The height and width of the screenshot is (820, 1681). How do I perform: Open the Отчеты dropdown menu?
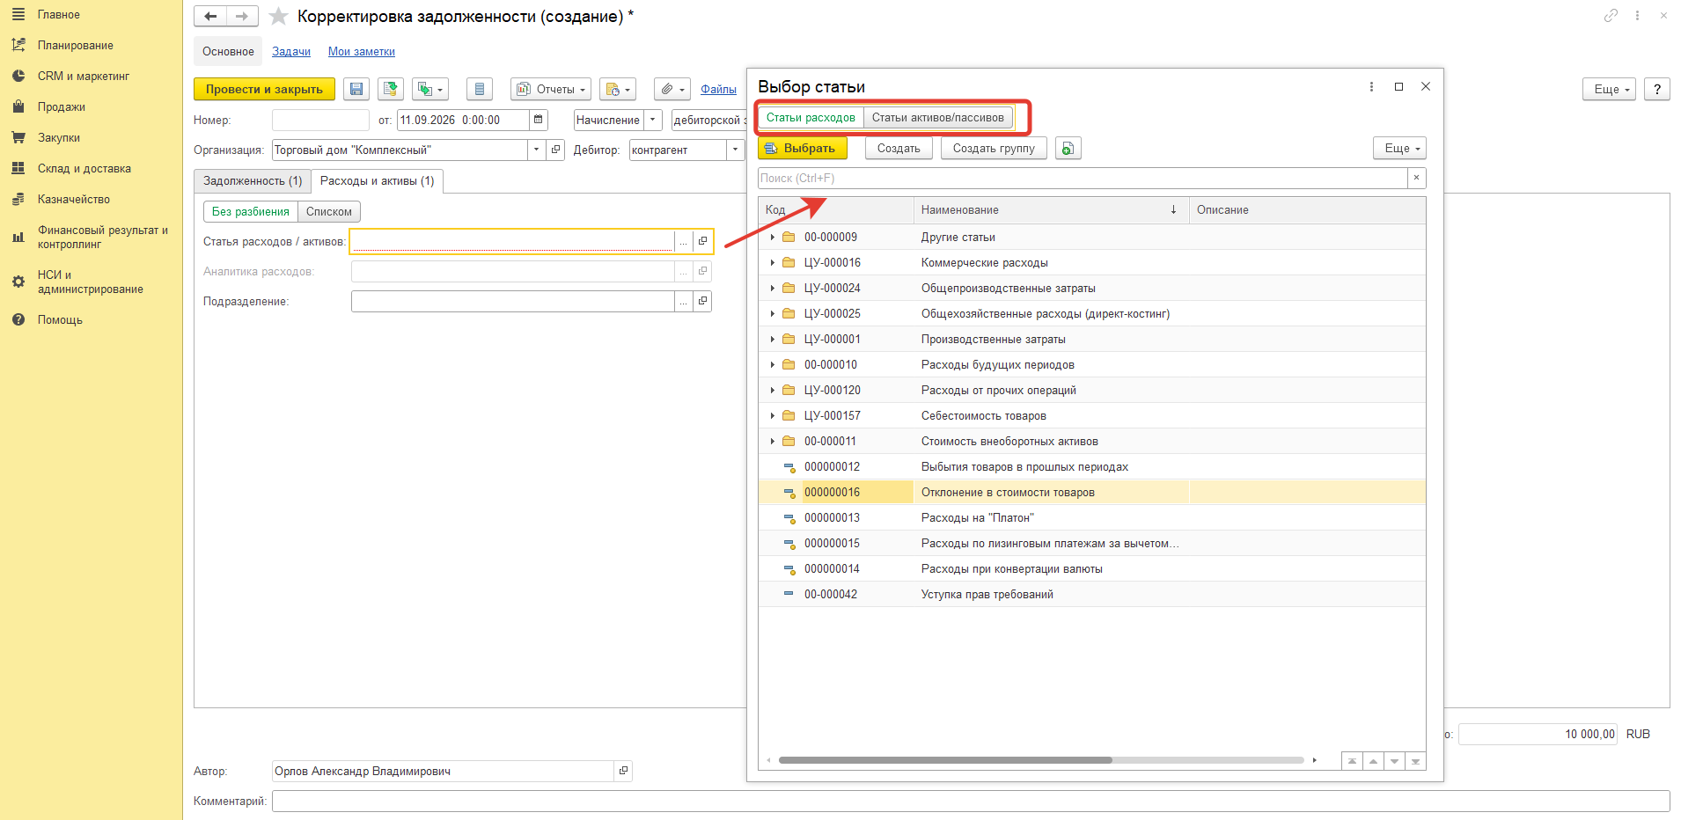click(x=551, y=89)
